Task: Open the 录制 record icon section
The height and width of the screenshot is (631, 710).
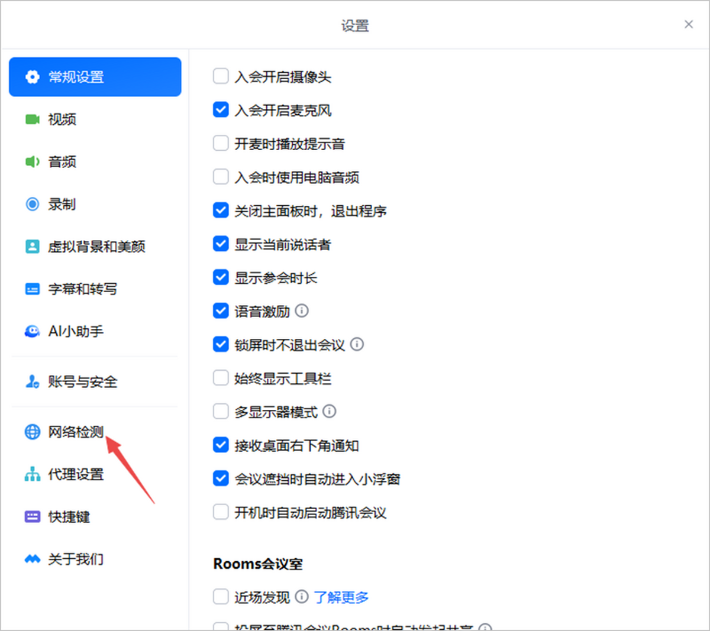Action: pyautogui.click(x=32, y=204)
